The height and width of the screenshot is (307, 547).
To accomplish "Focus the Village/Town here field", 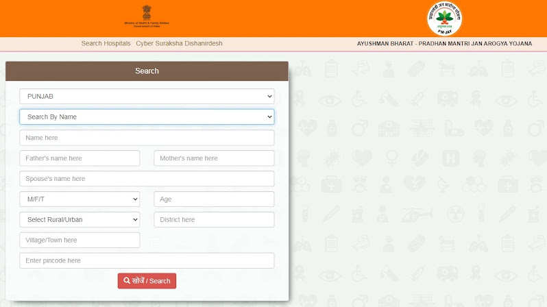I will [80, 240].
